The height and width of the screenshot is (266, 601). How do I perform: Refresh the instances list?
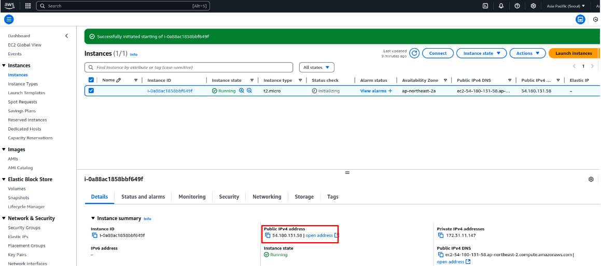pyautogui.click(x=414, y=53)
